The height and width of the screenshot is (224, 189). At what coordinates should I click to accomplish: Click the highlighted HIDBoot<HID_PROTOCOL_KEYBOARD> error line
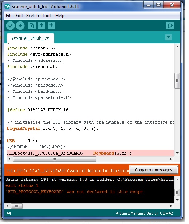[x=91, y=153]
